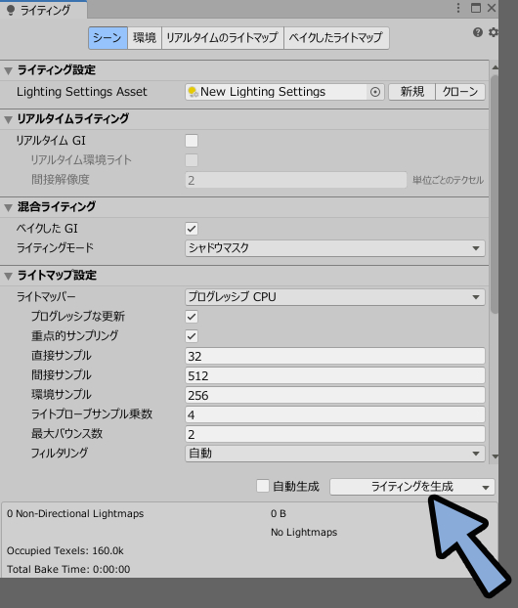
Task: Enable the リアルタイム GI checkbox
Action: tap(192, 141)
